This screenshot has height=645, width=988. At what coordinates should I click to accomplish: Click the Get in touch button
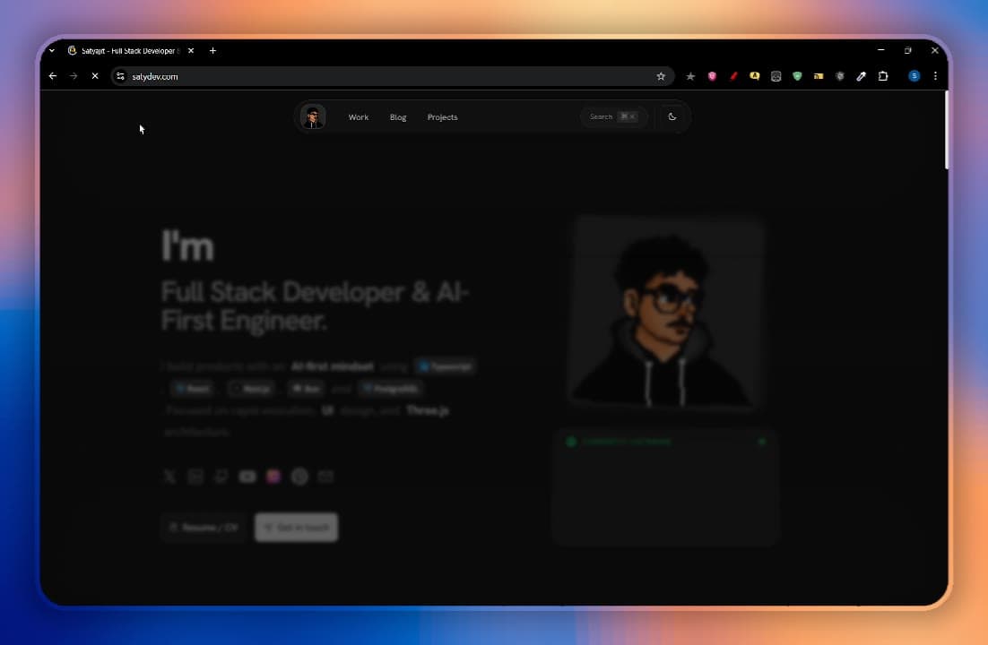296,528
